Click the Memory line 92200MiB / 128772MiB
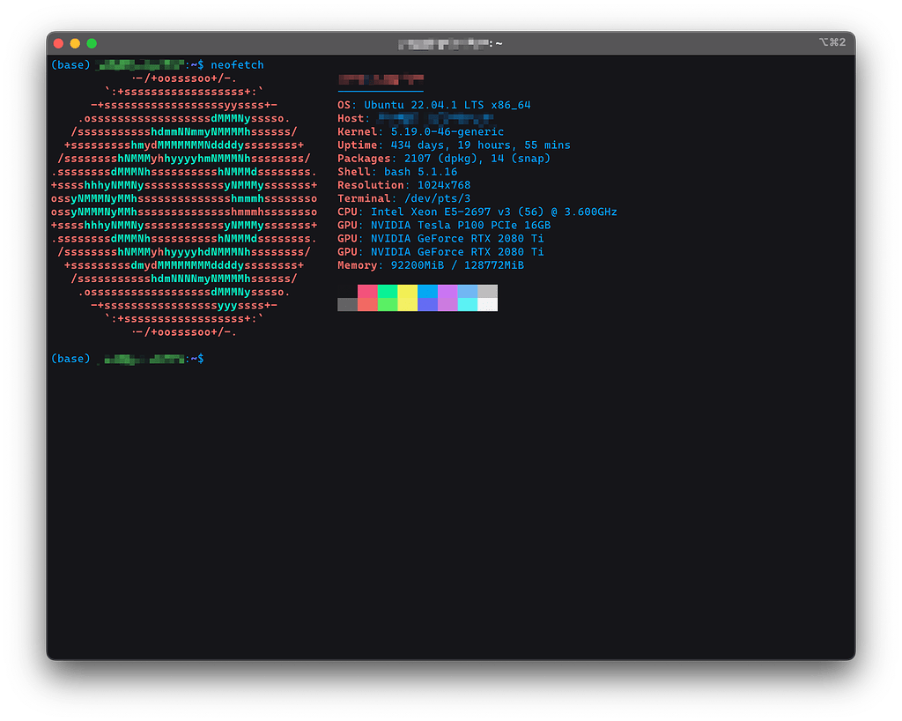 click(430, 265)
